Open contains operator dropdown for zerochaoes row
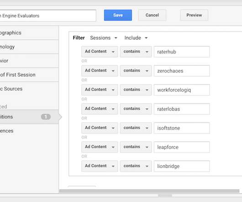242x202 pixels. [136, 71]
